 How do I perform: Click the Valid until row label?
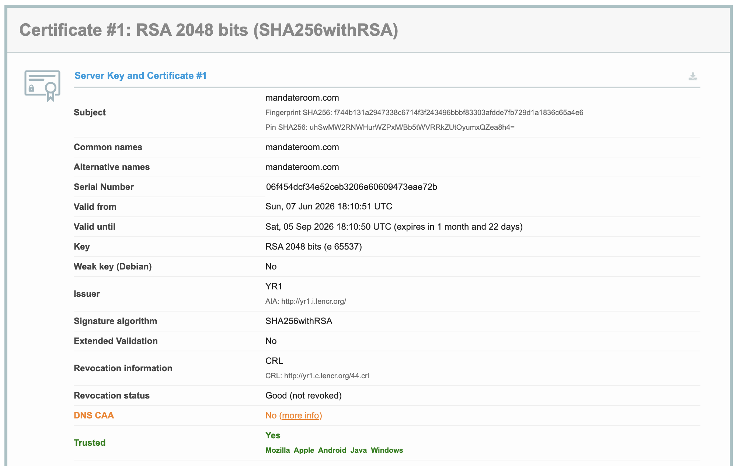point(94,227)
